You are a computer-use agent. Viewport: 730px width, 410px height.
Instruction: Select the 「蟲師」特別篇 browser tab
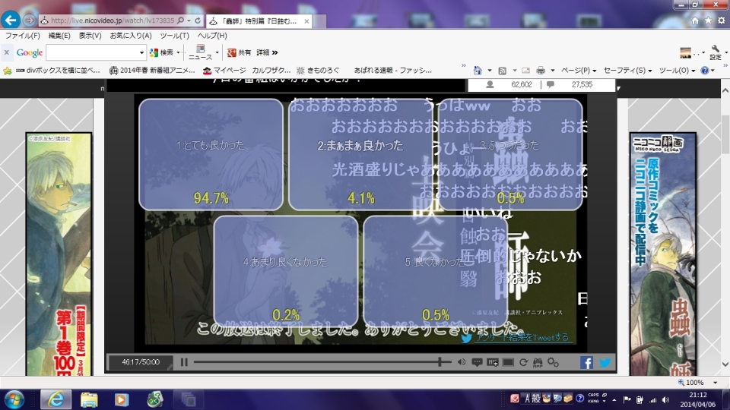[x=259, y=21]
